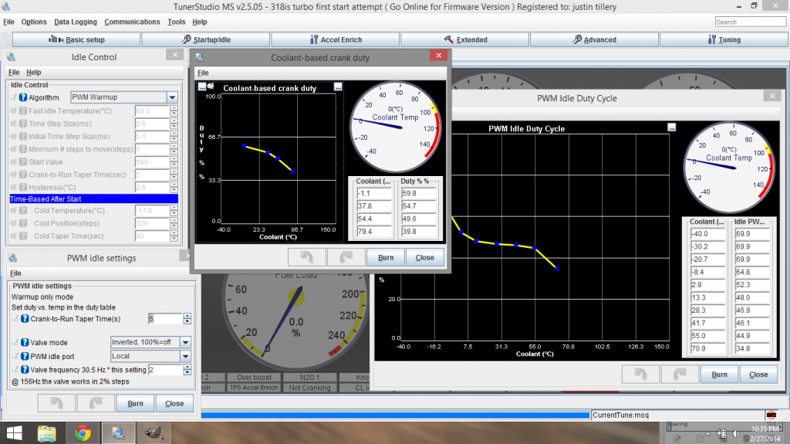Click the note icon beside Crank-to-Run Taper Time(s)
The image size is (790, 444).
coord(15,319)
